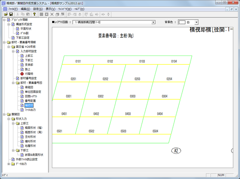Click the Save floppy disk icon
Viewport: 240px width, 179px height.
[10, 14]
